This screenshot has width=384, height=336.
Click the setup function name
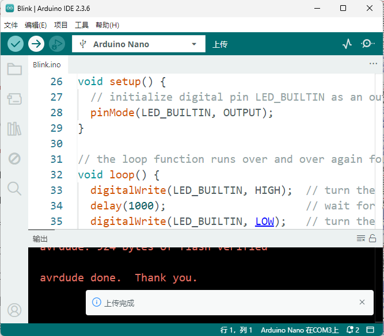click(x=125, y=82)
